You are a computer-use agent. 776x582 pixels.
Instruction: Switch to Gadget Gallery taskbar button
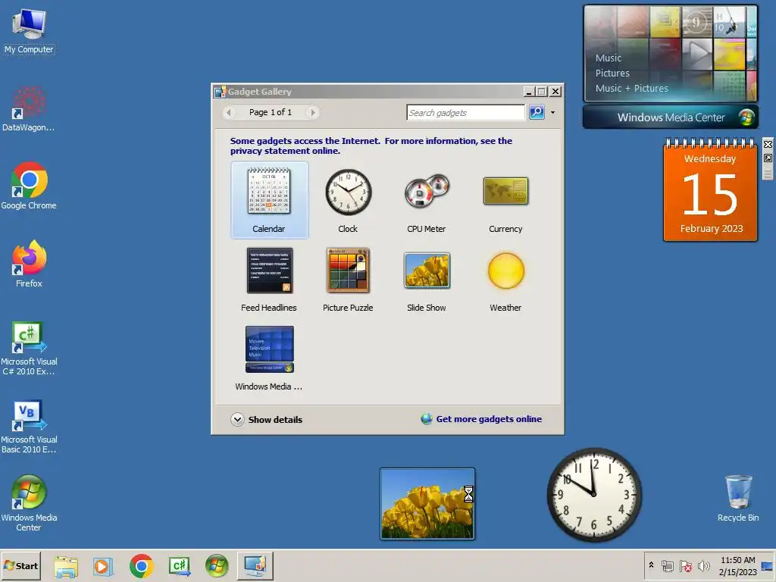pyautogui.click(x=255, y=566)
